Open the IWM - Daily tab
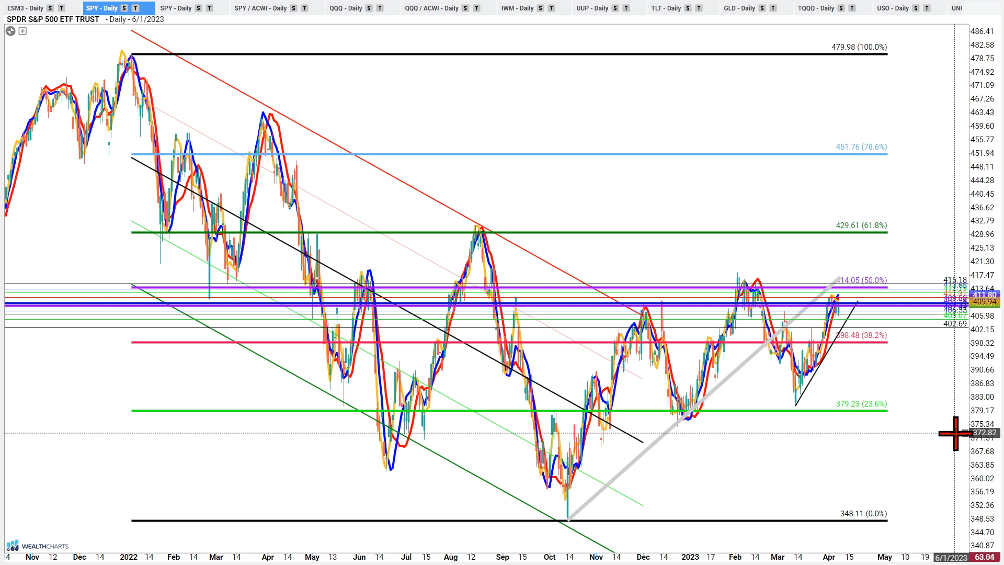Viewport: 1004px width, 565px height. coord(517,8)
